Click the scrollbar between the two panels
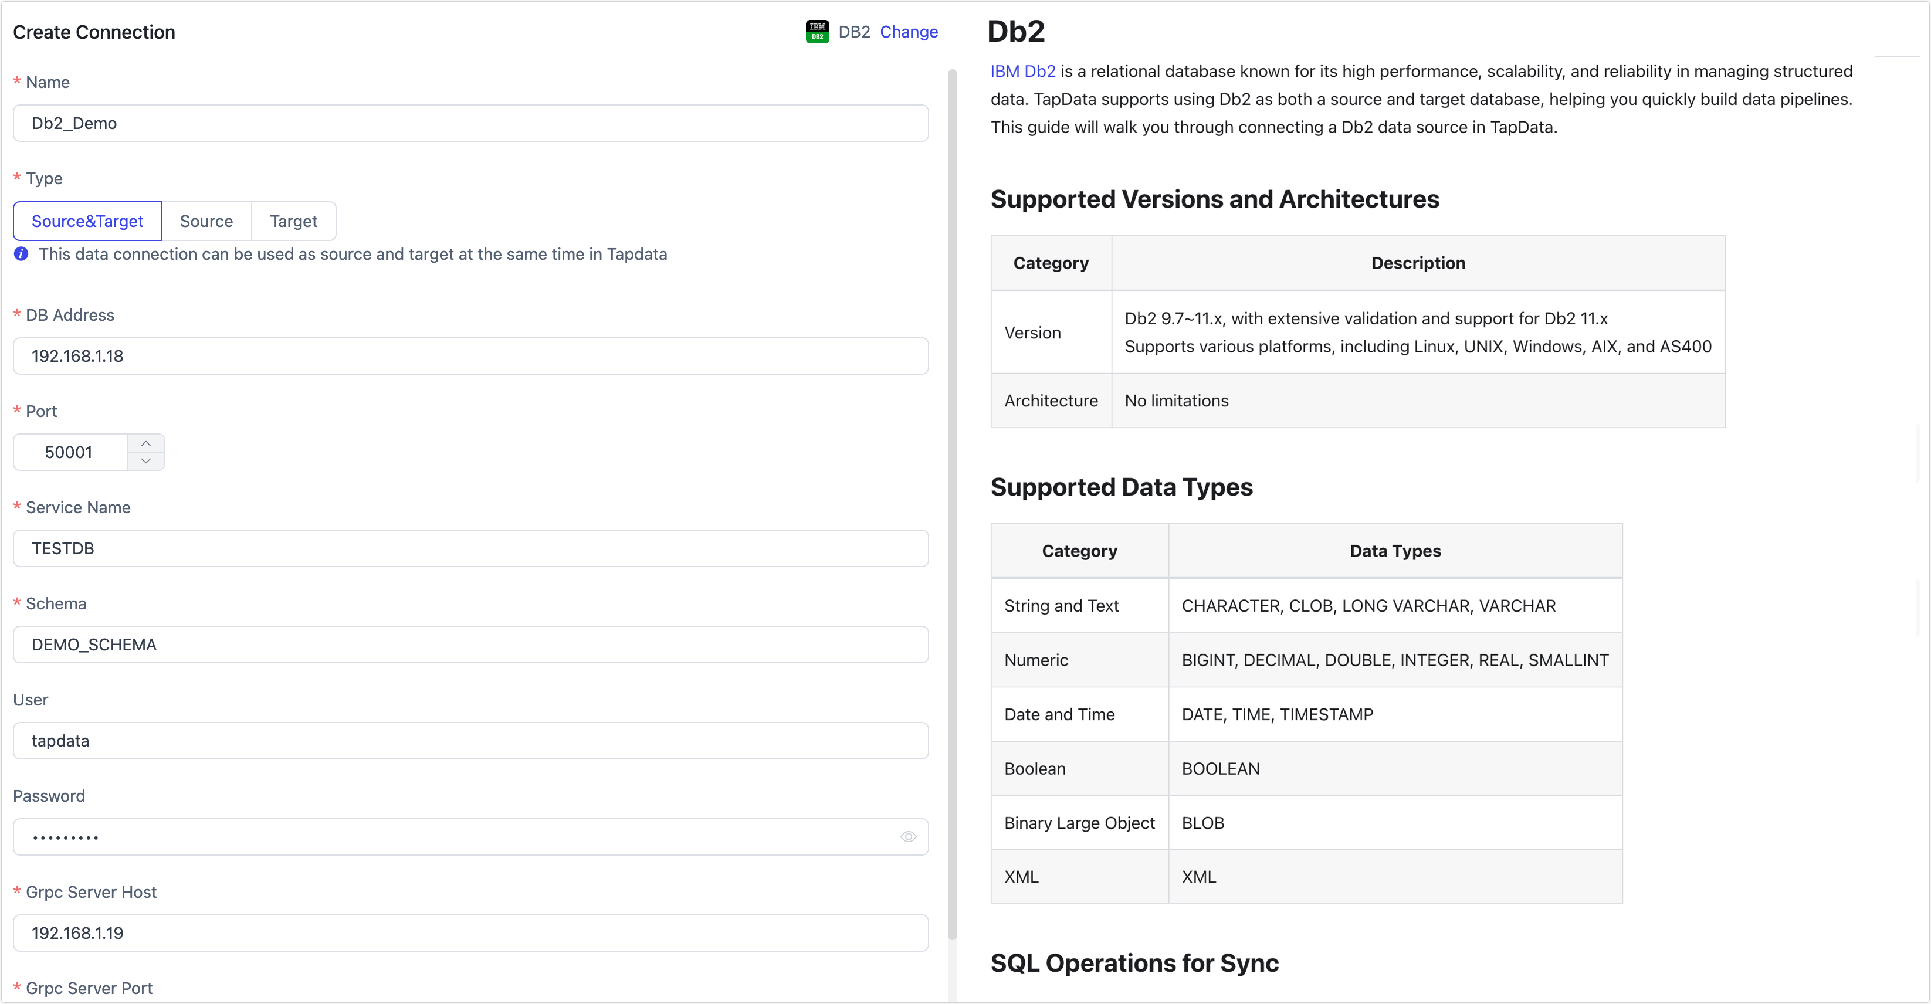The image size is (1931, 1004). (952, 502)
